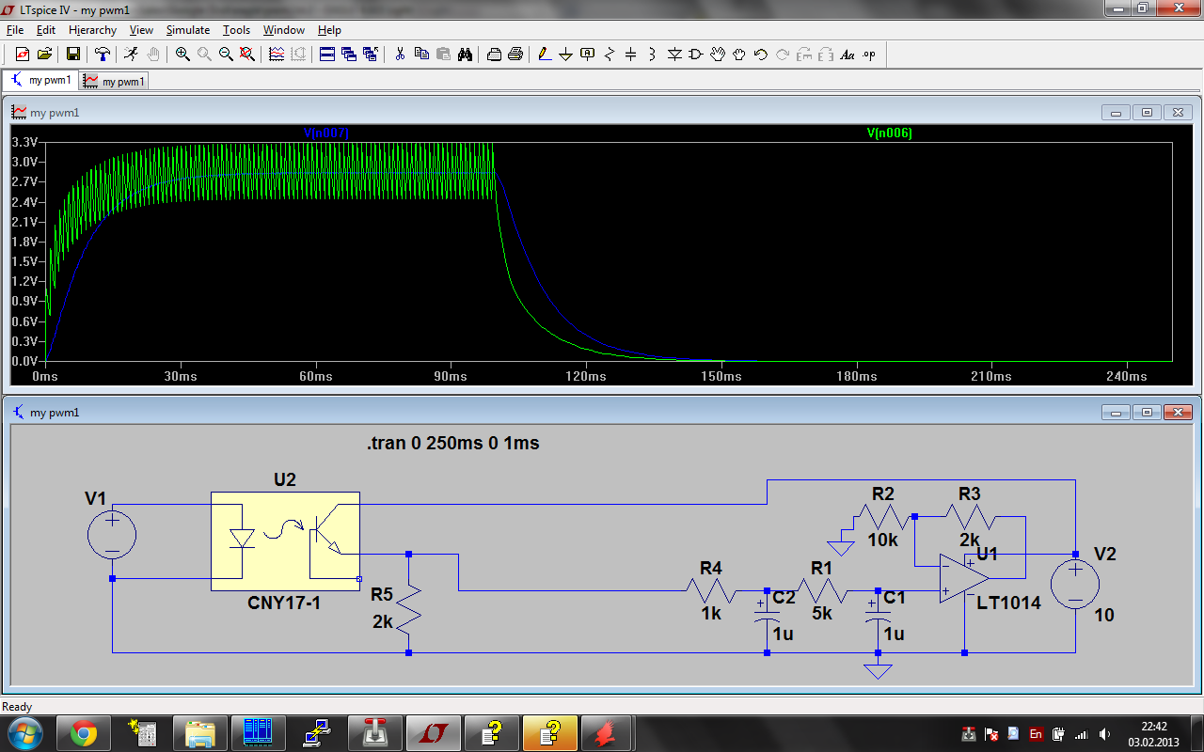Image resolution: width=1204 pixels, height=752 pixels.
Task: Click the V(n007) blue trace label
Action: point(326,133)
